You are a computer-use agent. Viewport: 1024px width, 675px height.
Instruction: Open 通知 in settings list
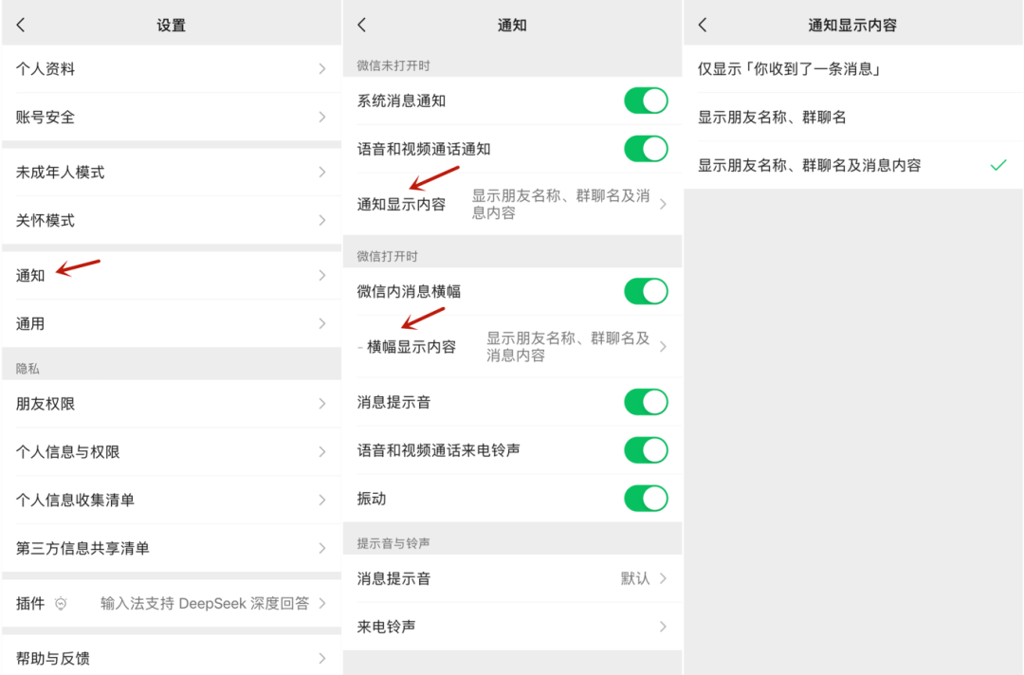pyautogui.click(x=171, y=276)
